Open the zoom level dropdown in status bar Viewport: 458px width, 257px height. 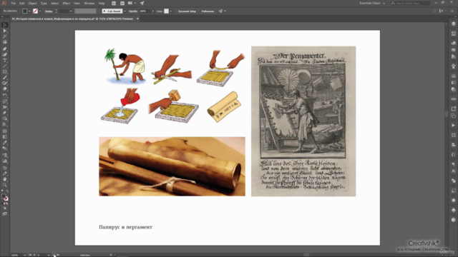pos(24,255)
